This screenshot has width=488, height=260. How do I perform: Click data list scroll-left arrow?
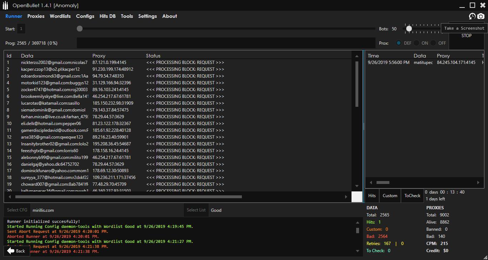pos(10,197)
